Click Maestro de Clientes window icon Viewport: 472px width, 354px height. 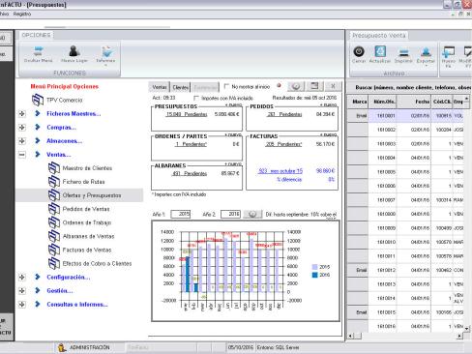coord(54,168)
